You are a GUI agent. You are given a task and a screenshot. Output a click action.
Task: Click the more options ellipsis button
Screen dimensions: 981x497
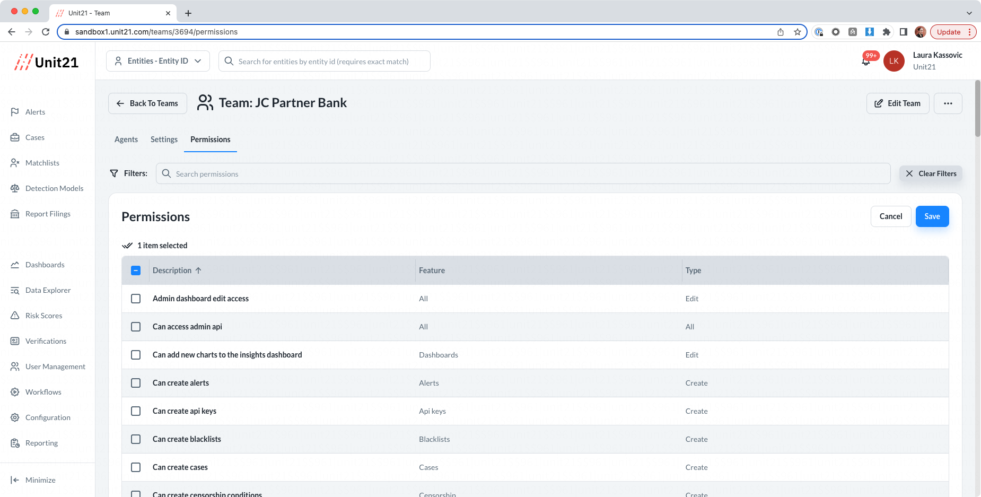(948, 103)
